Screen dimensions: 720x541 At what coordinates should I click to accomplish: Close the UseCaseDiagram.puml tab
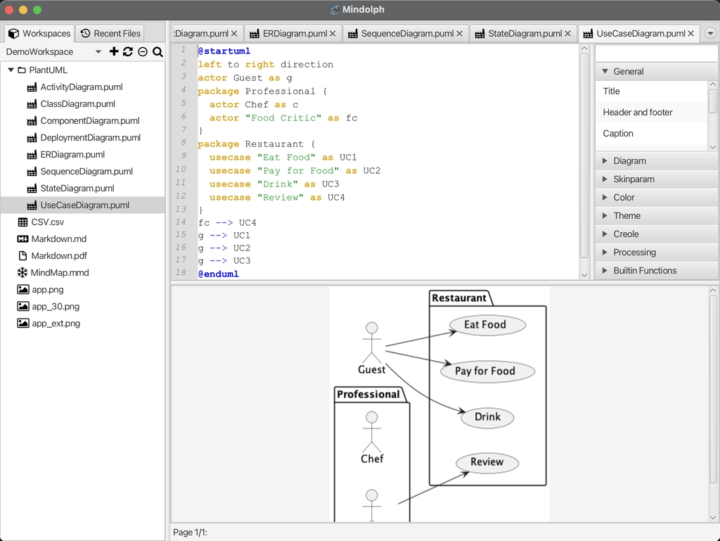[x=690, y=34]
